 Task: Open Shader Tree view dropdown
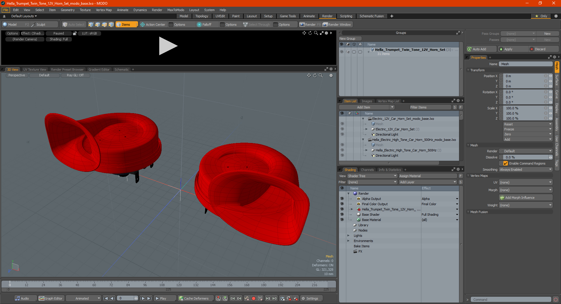[372, 176]
